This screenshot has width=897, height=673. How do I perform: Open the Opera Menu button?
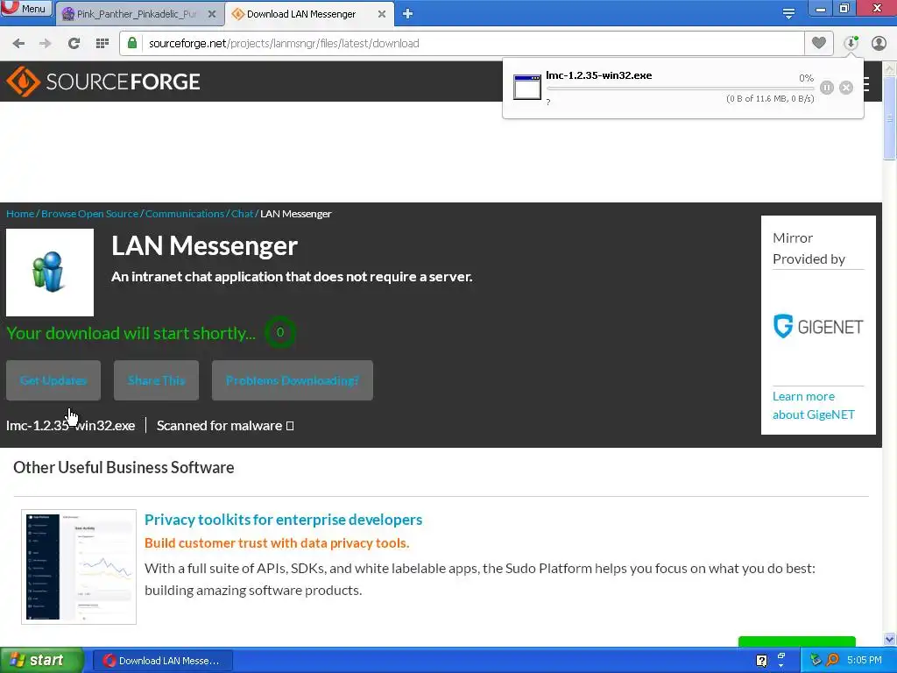(26, 9)
